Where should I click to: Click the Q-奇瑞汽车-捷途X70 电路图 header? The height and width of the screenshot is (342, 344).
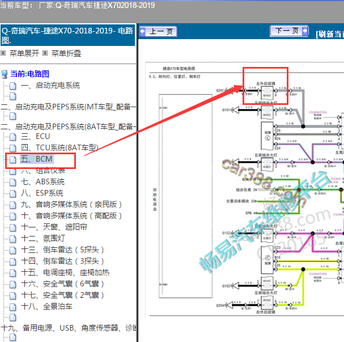point(67,35)
